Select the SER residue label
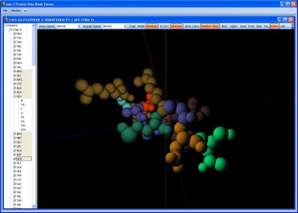 point(19,172)
